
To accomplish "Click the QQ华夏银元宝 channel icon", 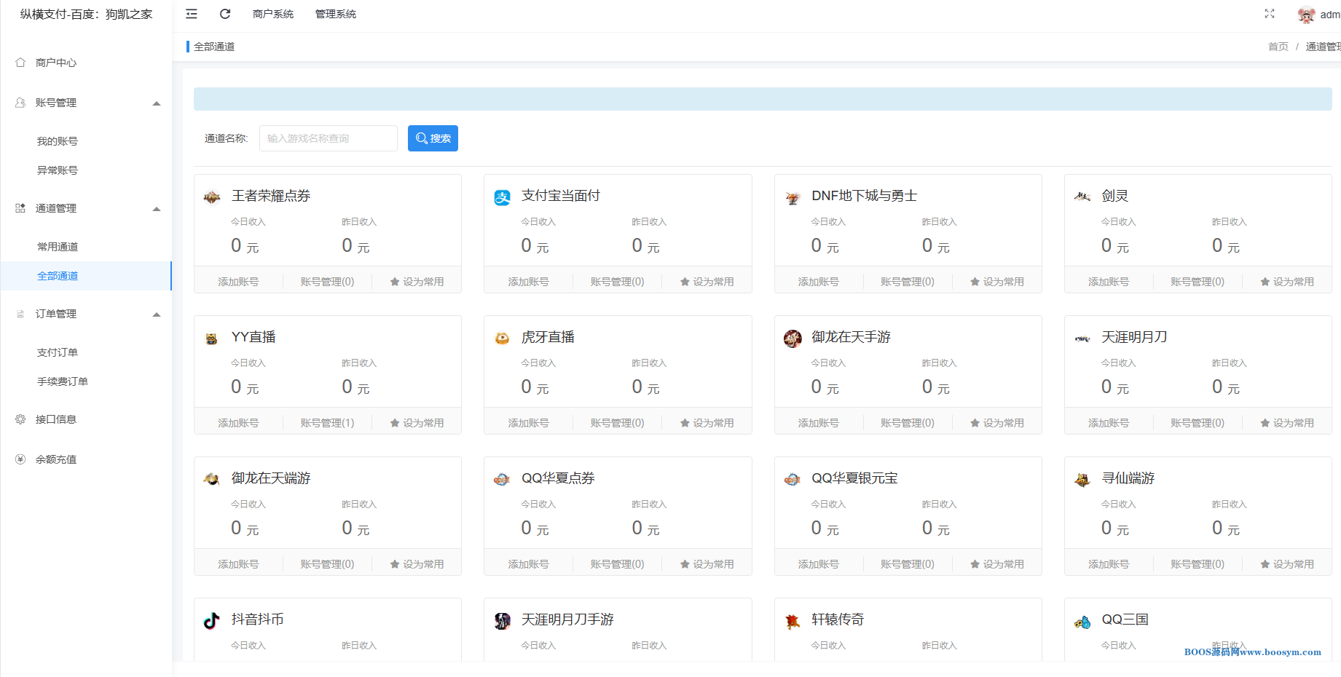I will click(x=793, y=480).
